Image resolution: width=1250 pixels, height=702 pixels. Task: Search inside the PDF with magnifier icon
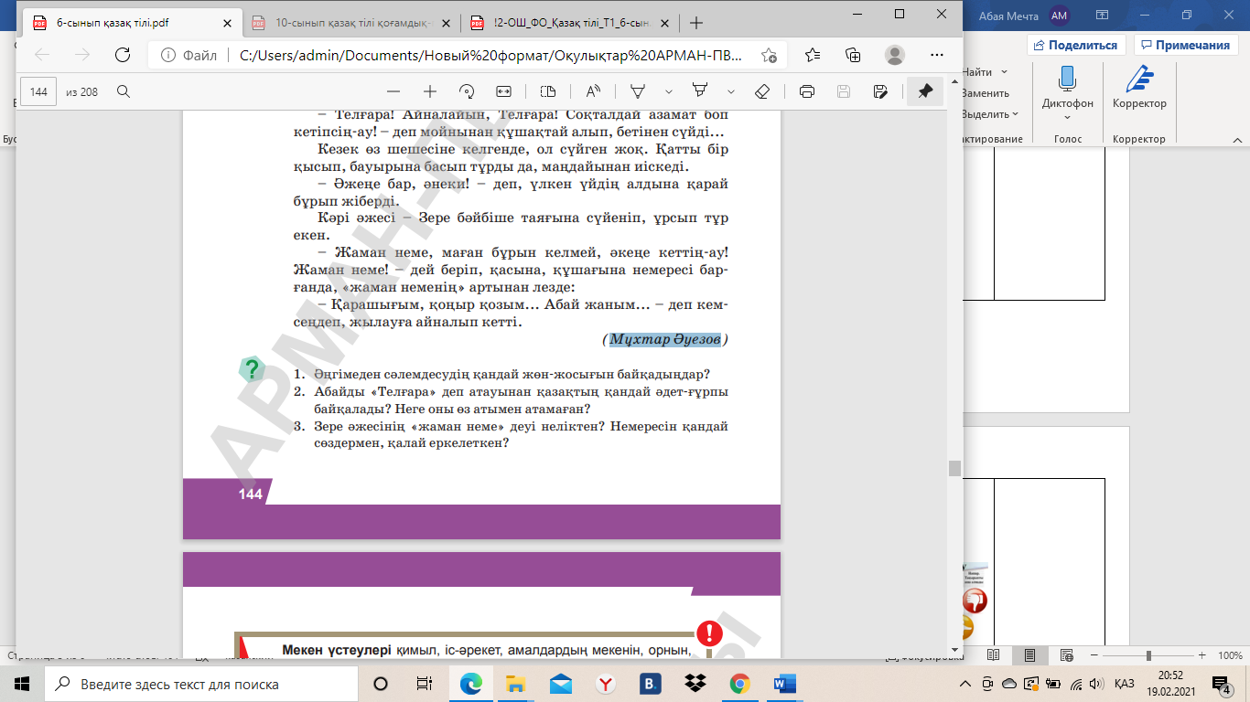(123, 91)
